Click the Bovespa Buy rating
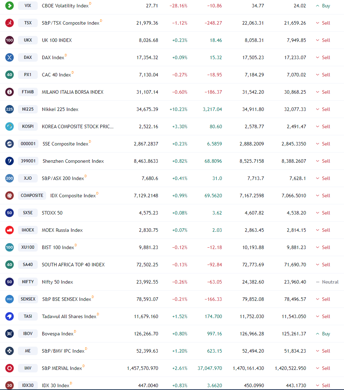The height and width of the screenshot is (390, 344). click(323, 334)
